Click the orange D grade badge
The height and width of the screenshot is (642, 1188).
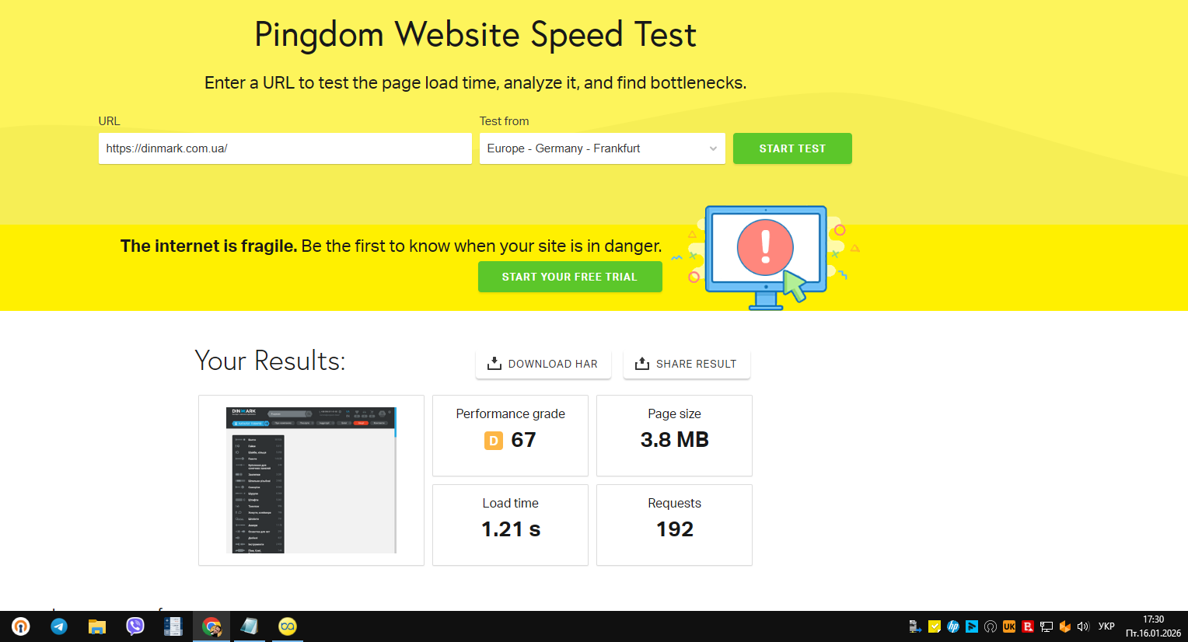click(x=494, y=441)
